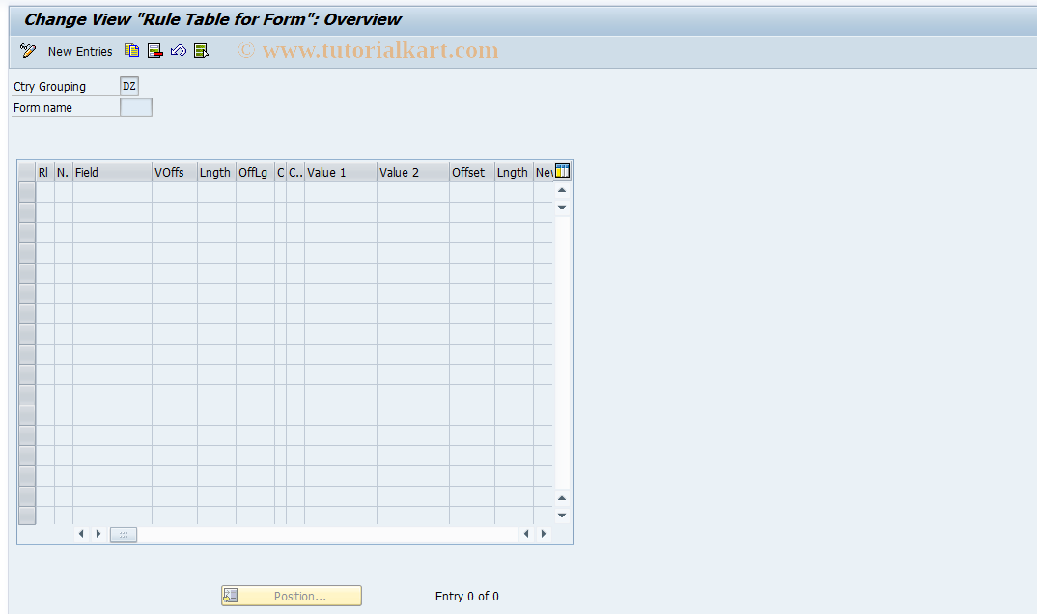The height and width of the screenshot is (614, 1037).
Task: Select the VOffs column header
Action: tap(175, 173)
